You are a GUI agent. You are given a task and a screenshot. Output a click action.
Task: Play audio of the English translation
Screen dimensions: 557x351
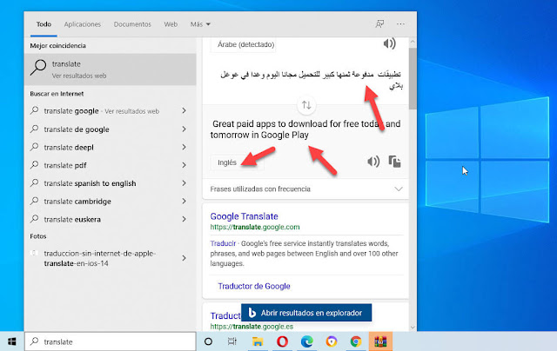(373, 162)
